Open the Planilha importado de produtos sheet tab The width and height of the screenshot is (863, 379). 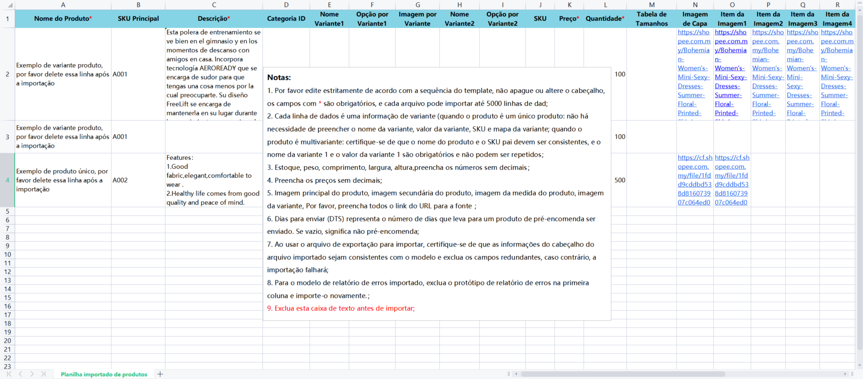(x=104, y=374)
